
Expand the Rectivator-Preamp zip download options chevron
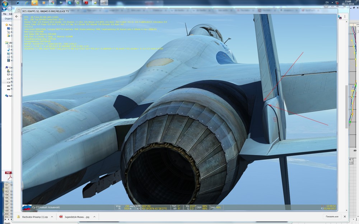52,217
